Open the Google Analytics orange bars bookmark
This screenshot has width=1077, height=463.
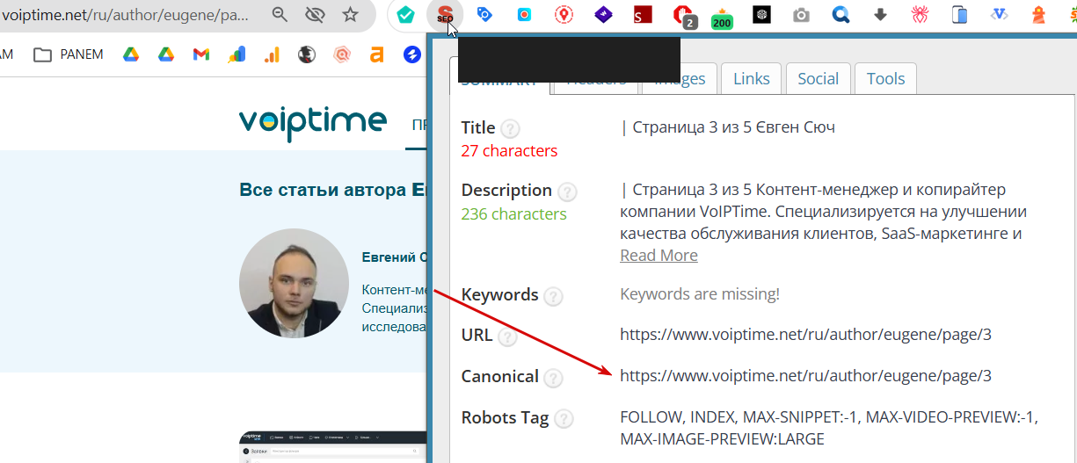(272, 54)
